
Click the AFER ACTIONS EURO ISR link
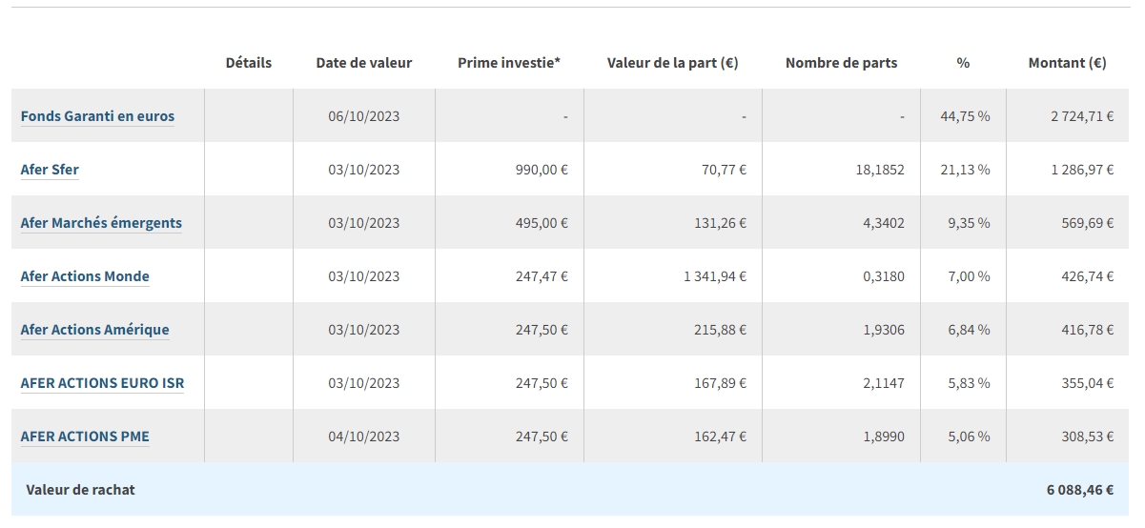pos(102,383)
